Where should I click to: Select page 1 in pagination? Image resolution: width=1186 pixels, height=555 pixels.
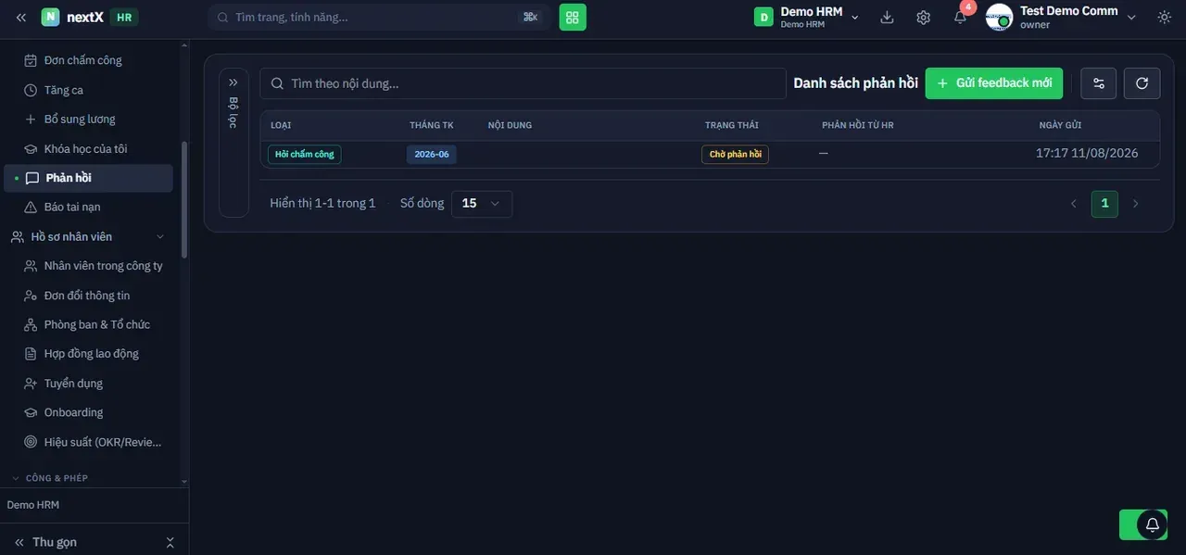tap(1104, 204)
